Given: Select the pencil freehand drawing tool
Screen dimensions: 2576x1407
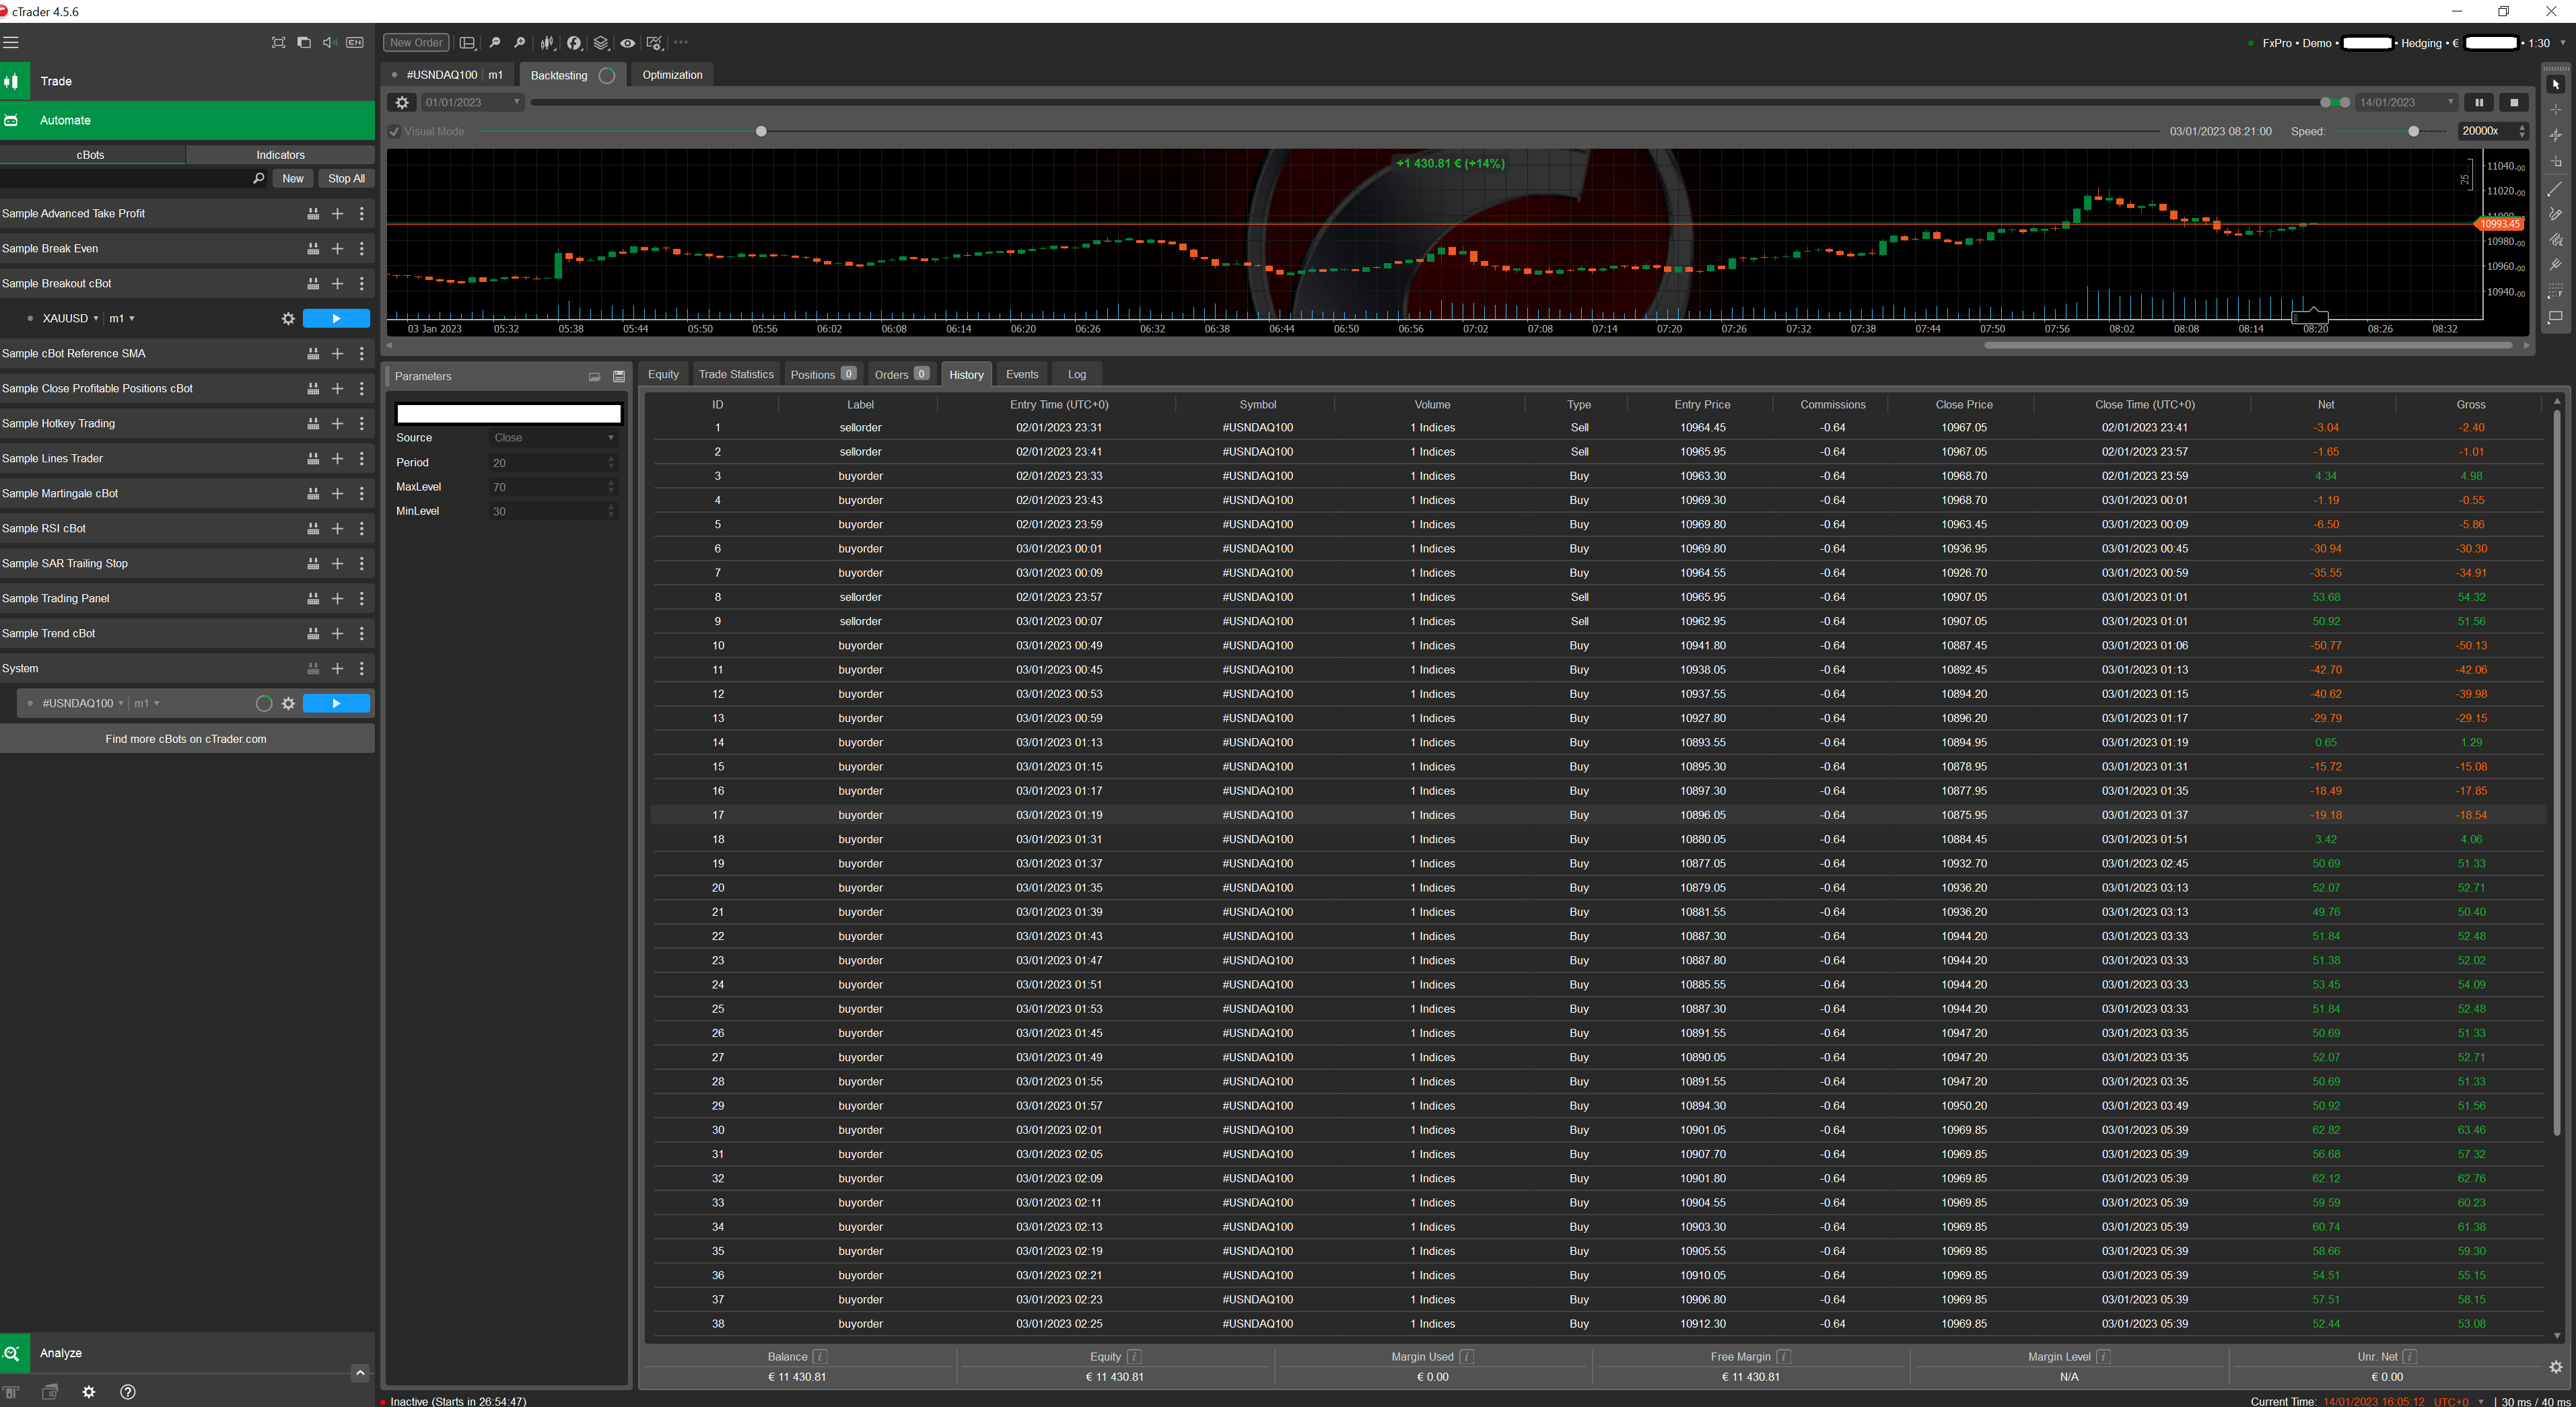Looking at the screenshot, I should coord(2555,214).
